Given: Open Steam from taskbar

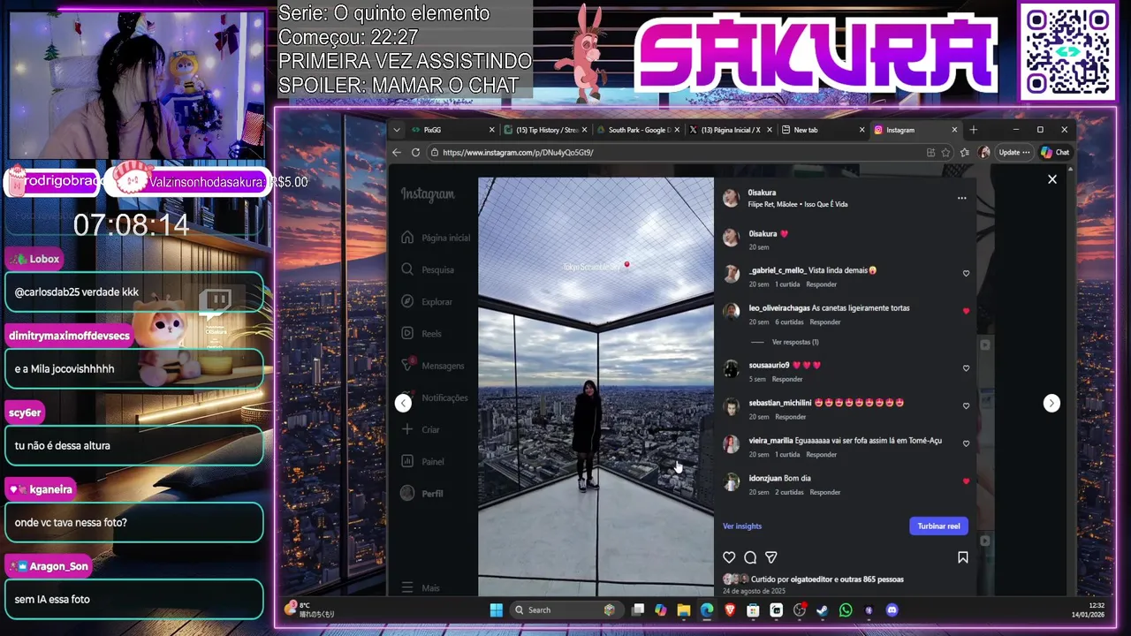Looking at the screenshot, I should [x=823, y=609].
